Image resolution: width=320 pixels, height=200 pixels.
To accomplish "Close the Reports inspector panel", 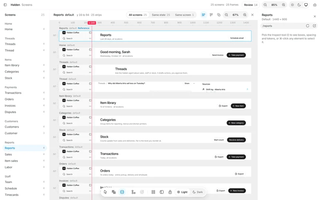I will tap(315, 16).
